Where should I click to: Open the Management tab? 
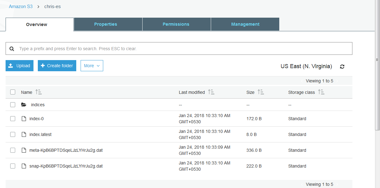tap(245, 24)
